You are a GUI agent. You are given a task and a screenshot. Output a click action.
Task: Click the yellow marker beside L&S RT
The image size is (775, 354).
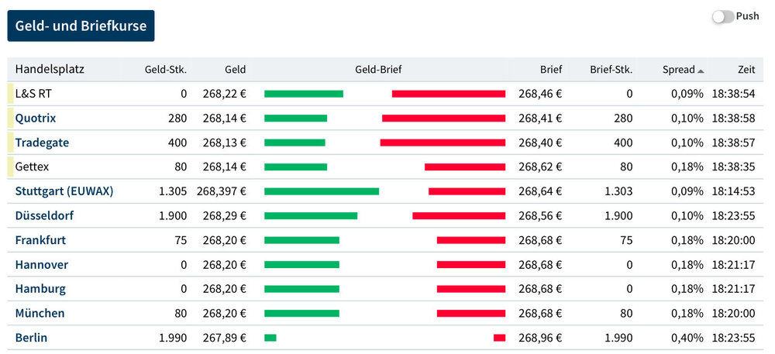pyautogui.click(x=11, y=94)
